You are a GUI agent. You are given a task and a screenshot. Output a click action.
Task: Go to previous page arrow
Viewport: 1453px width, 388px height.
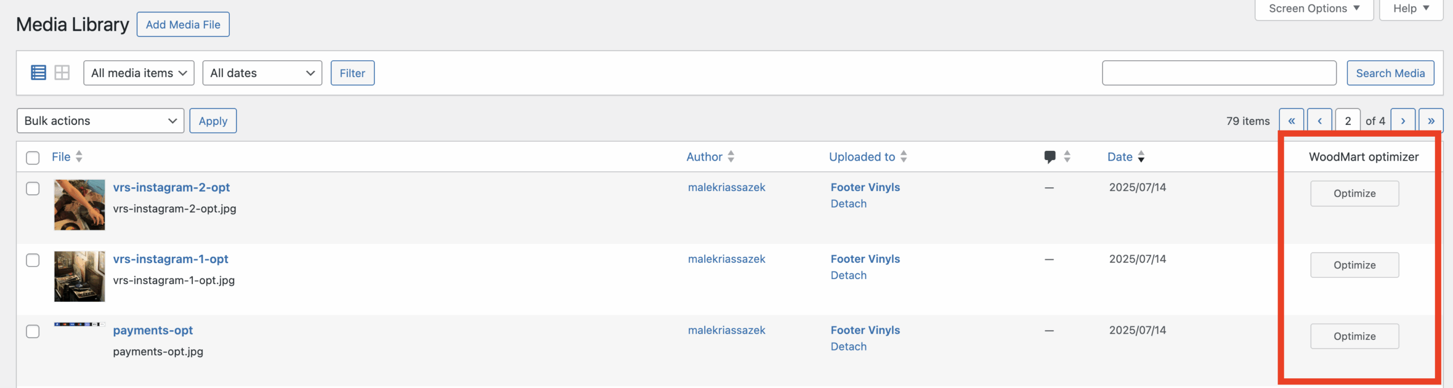1320,121
